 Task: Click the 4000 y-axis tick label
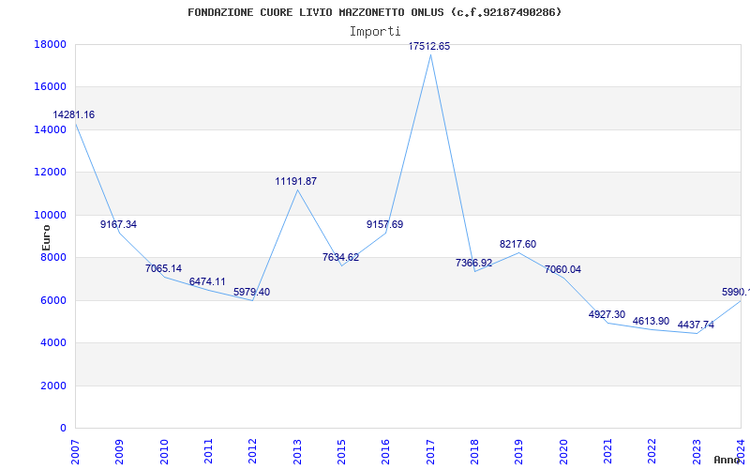[53, 343]
